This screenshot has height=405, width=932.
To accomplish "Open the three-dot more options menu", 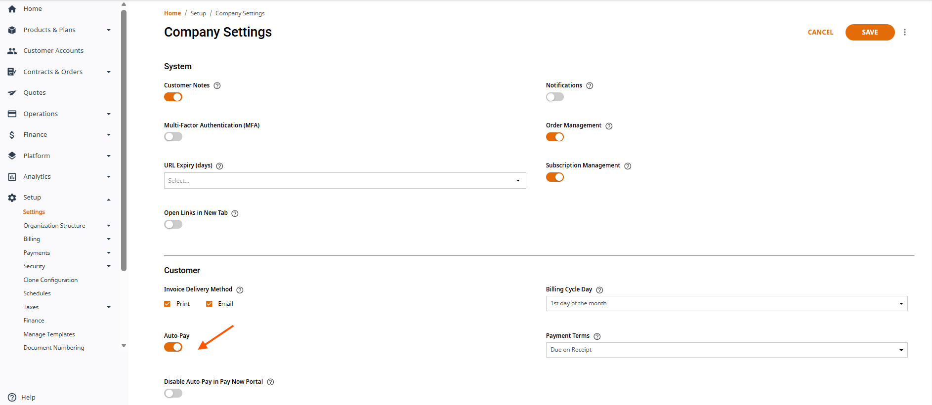I will click(x=905, y=32).
